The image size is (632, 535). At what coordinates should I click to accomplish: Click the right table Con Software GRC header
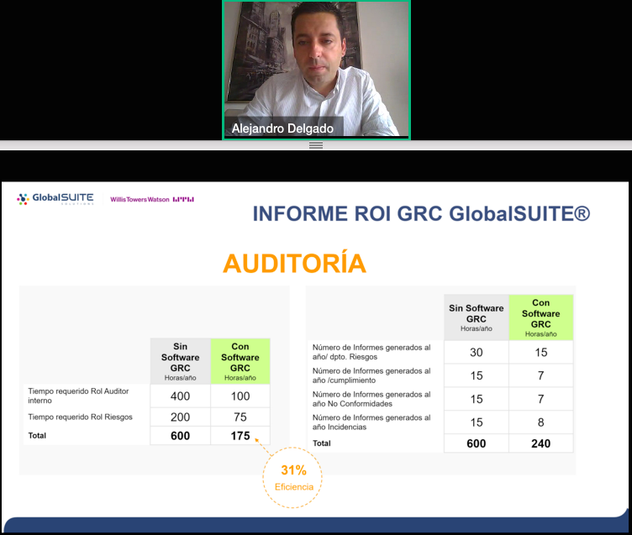click(541, 317)
